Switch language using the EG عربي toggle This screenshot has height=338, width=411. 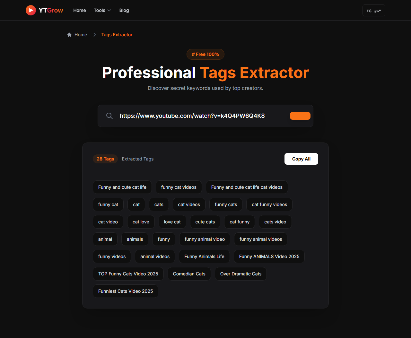[373, 10]
